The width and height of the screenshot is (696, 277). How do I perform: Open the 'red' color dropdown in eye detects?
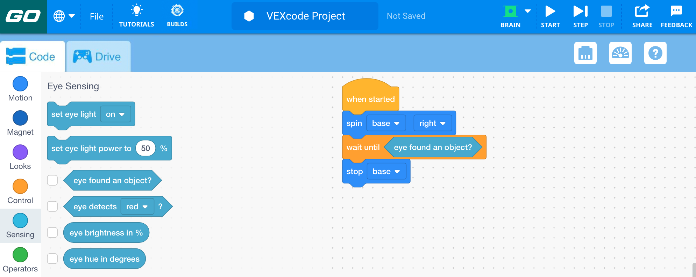coord(137,207)
